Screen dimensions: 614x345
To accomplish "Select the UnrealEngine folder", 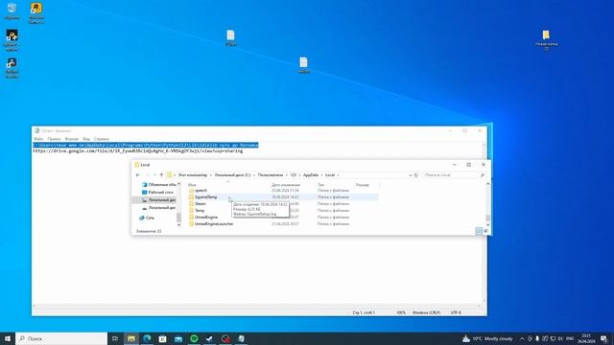I will click(206, 218).
